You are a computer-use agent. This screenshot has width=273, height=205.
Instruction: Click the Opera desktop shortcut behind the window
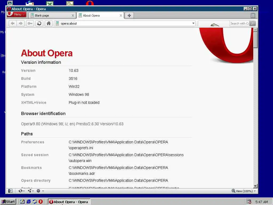(x=90, y=3)
